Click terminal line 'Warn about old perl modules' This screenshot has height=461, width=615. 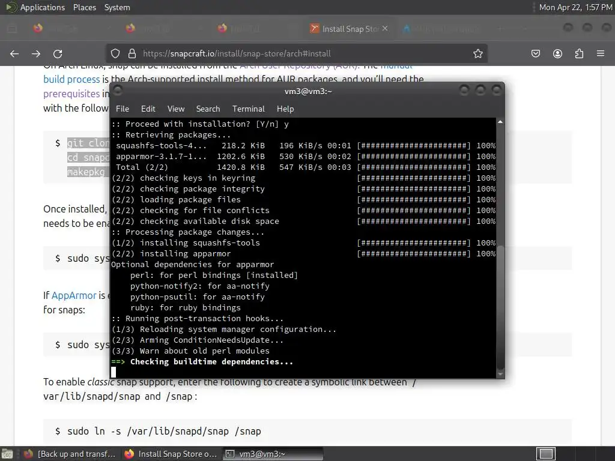coord(205,351)
